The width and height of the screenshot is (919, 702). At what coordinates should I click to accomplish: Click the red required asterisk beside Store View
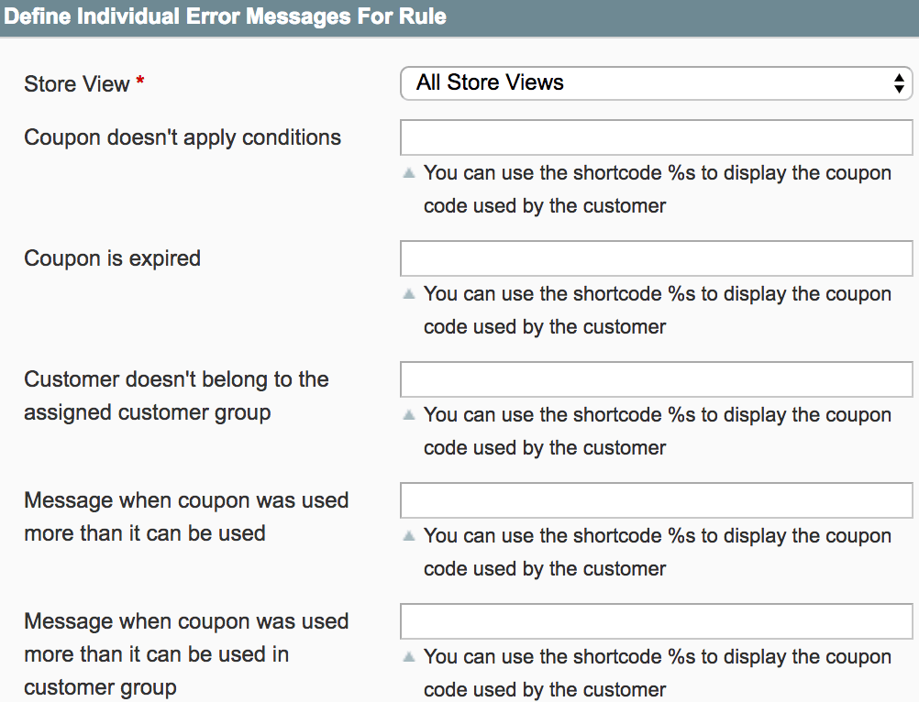pyautogui.click(x=140, y=83)
